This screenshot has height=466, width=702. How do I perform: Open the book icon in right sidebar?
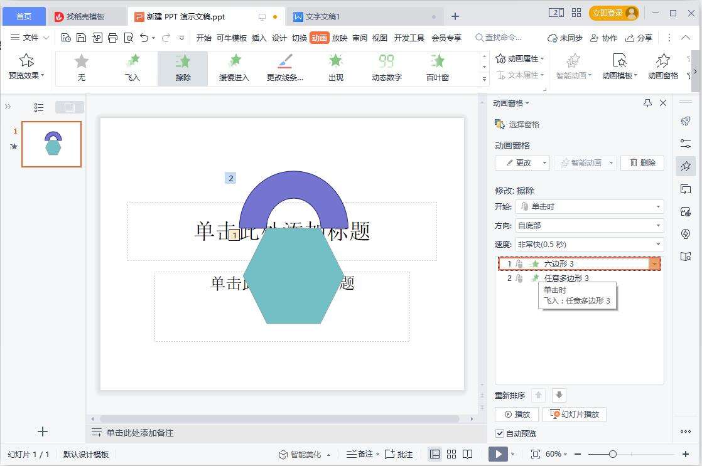tap(686, 257)
